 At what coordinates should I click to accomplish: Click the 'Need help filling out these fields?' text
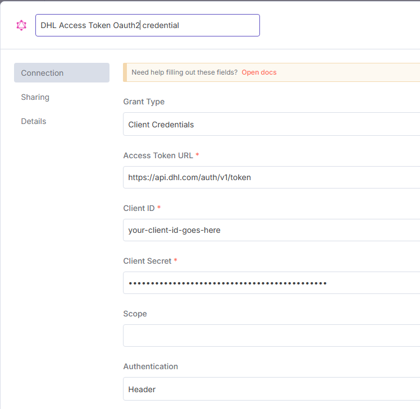point(185,72)
